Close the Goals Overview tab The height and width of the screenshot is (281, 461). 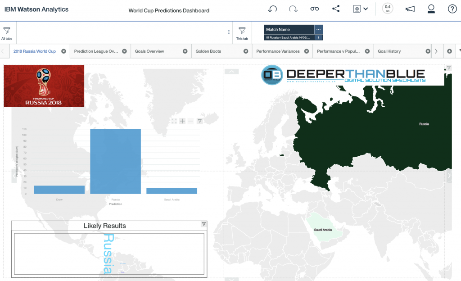pos(185,51)
